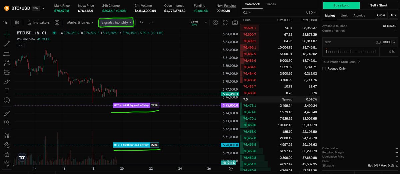Select the BTC < $70k signal label
The height and width of the screenshot is (174, 400).
pos(136,145)
